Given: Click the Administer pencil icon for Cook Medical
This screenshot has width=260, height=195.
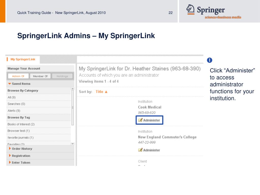Looking at the screenshot, I should tap(140, 120).
